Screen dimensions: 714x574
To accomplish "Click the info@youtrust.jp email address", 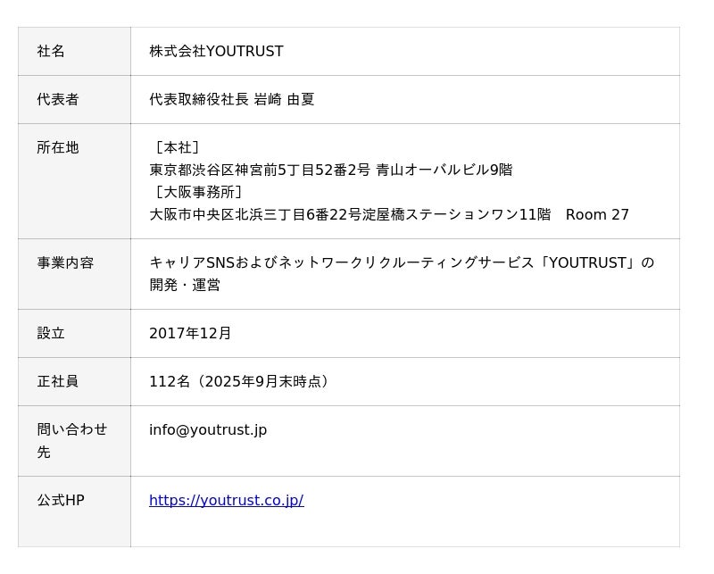I will (x=208, y=430).
